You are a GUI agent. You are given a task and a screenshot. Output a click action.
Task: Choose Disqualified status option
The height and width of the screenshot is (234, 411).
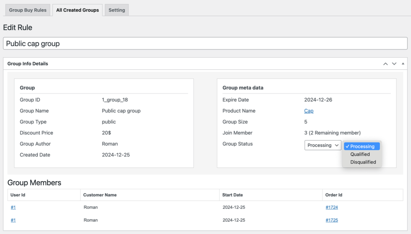[x=363, y=162]
